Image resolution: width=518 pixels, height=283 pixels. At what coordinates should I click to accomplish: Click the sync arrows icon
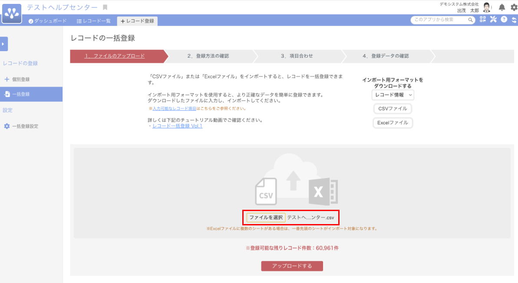pos(514,20)
